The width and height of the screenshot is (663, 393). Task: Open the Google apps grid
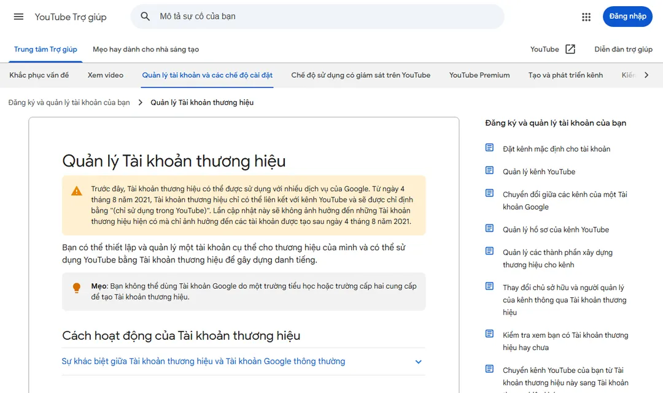586,17
